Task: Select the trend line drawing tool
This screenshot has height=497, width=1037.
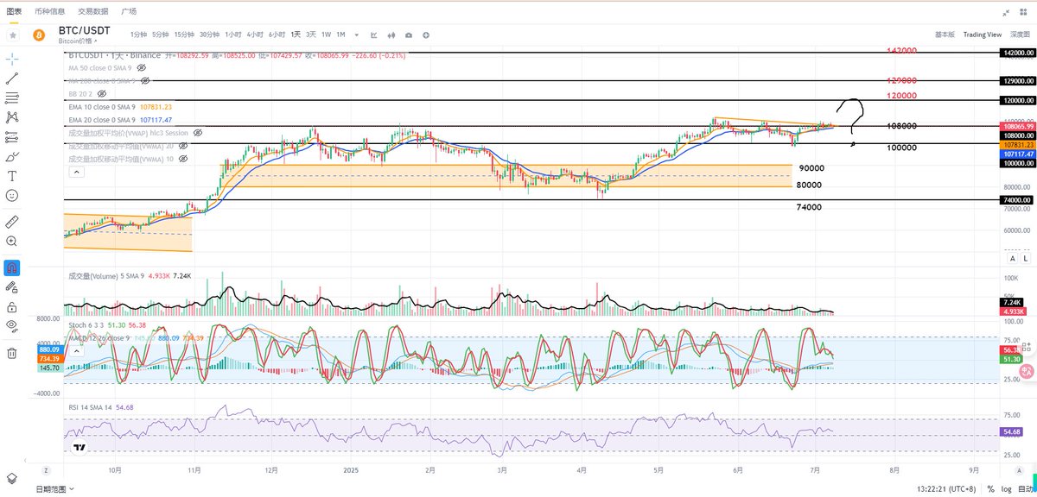Action: click(12, 79)
